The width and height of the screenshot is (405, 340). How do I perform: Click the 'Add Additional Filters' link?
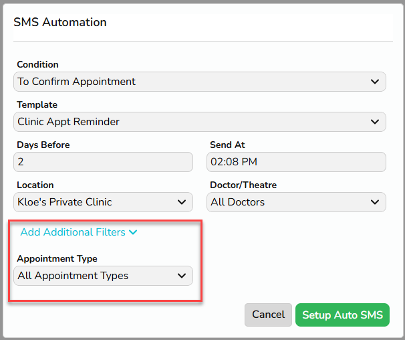pos(73,232)
